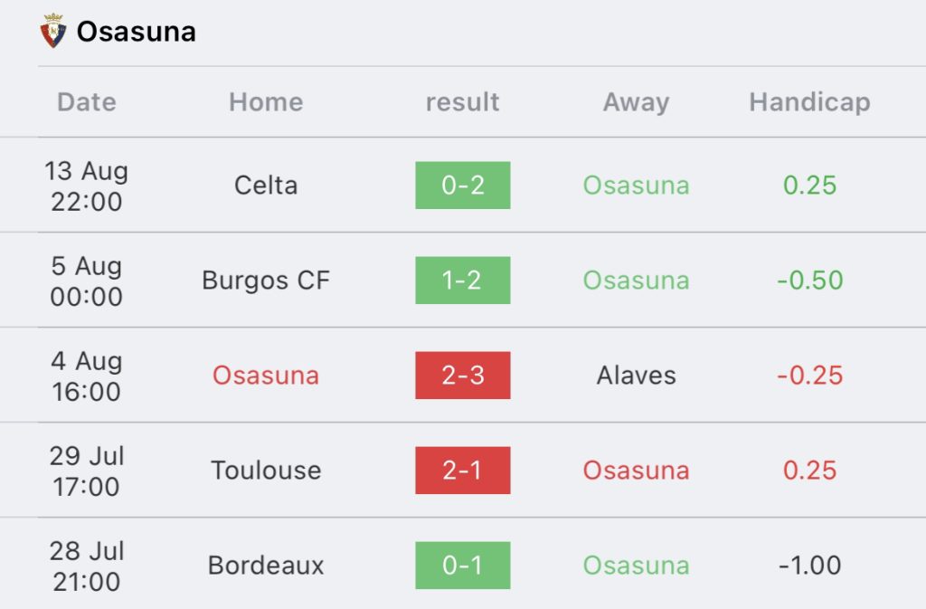Open the 1-2 Burgos match result

tap(463, 281)
